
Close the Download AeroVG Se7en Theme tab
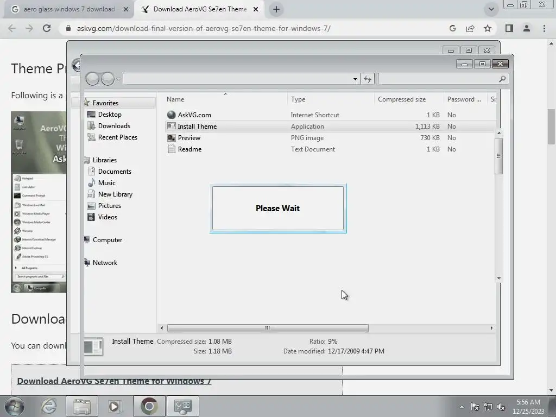tap(256, 9)
